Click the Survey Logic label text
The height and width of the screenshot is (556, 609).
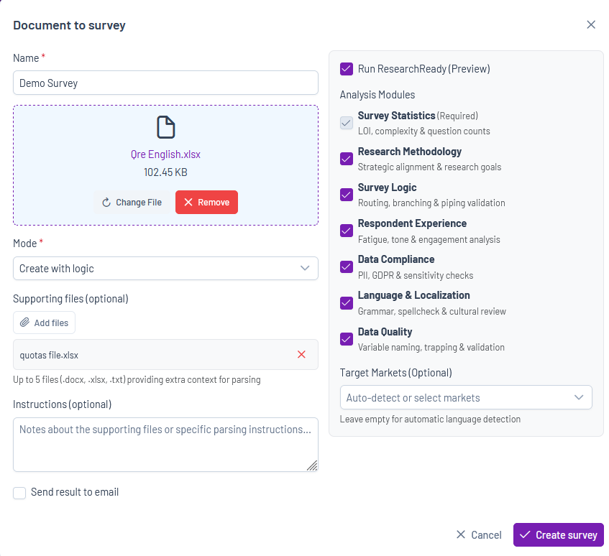point(388,187)
